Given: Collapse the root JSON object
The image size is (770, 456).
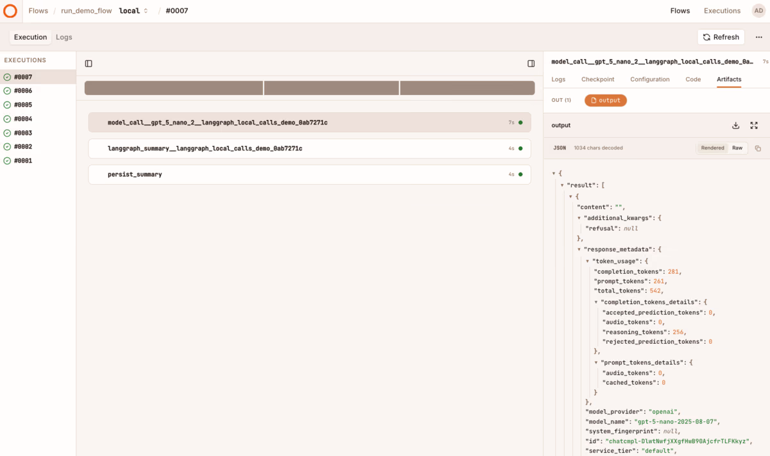Looking at the screenshot, I should click(x=554, y=174).
